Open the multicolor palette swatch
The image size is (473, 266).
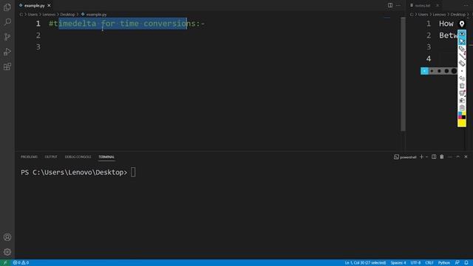click(x=462, y=115)
